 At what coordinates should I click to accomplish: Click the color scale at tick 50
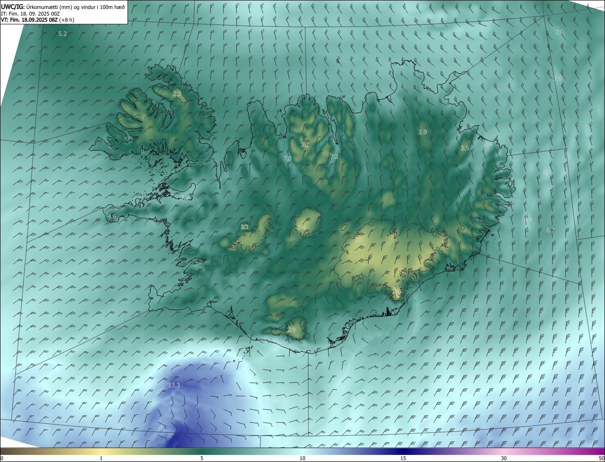pyautogui.click(x=601, y=459)
